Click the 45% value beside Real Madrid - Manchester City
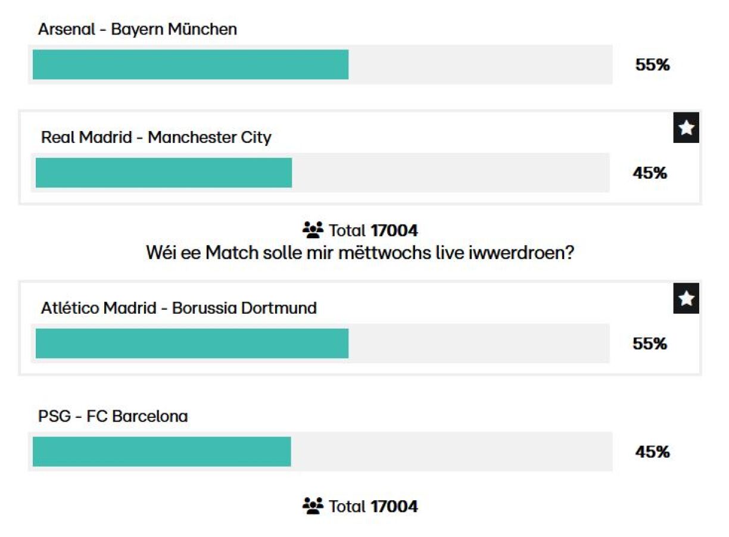Viewport: 729px width, 537px height. pyautogui.click(x=650, y=173)
